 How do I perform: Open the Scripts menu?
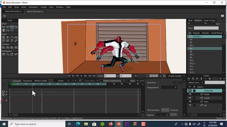click(x=43, y=7)
